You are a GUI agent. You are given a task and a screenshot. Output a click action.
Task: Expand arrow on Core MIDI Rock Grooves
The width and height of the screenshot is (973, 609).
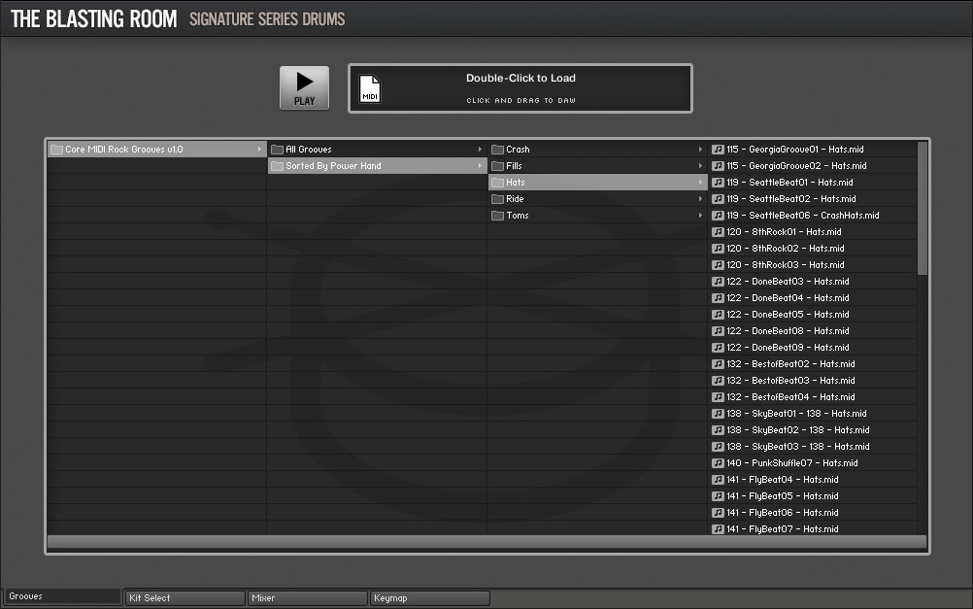tap(259, 149)
